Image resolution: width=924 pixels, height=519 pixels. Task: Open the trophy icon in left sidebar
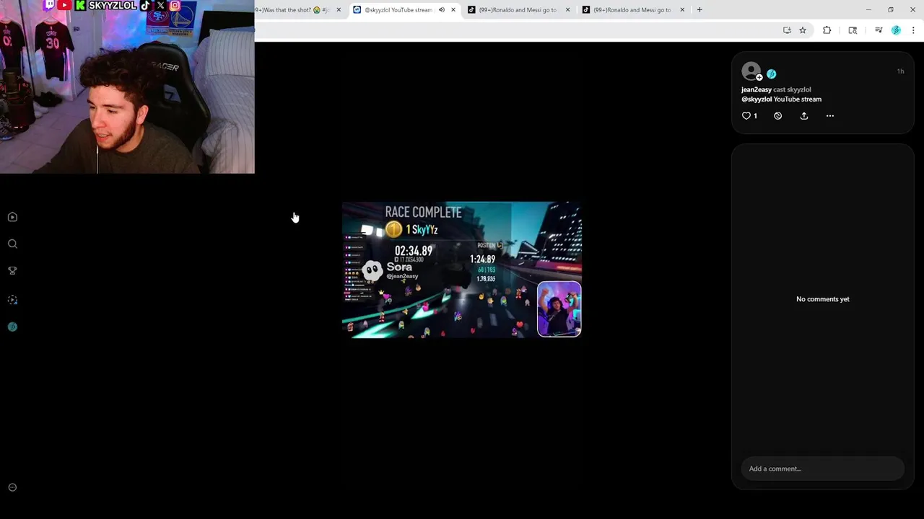pyautogui.click(x=12, y=270)
